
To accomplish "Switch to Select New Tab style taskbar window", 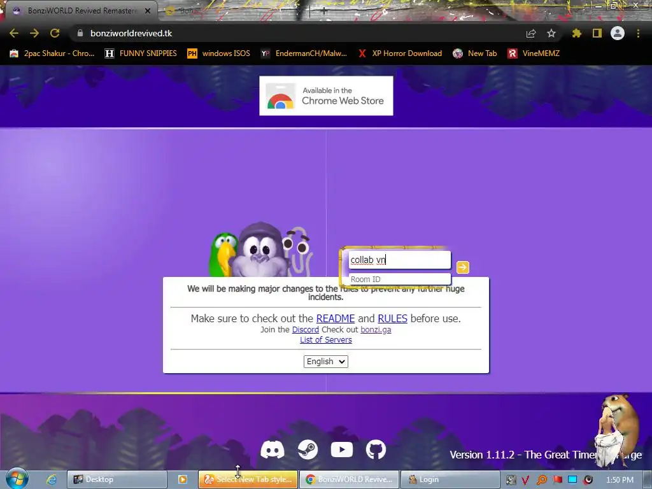I will pos(248,479).
